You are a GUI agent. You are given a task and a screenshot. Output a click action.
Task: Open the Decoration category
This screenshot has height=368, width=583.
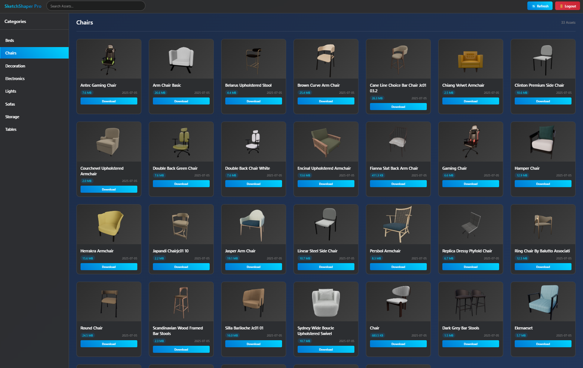(35, 66)
